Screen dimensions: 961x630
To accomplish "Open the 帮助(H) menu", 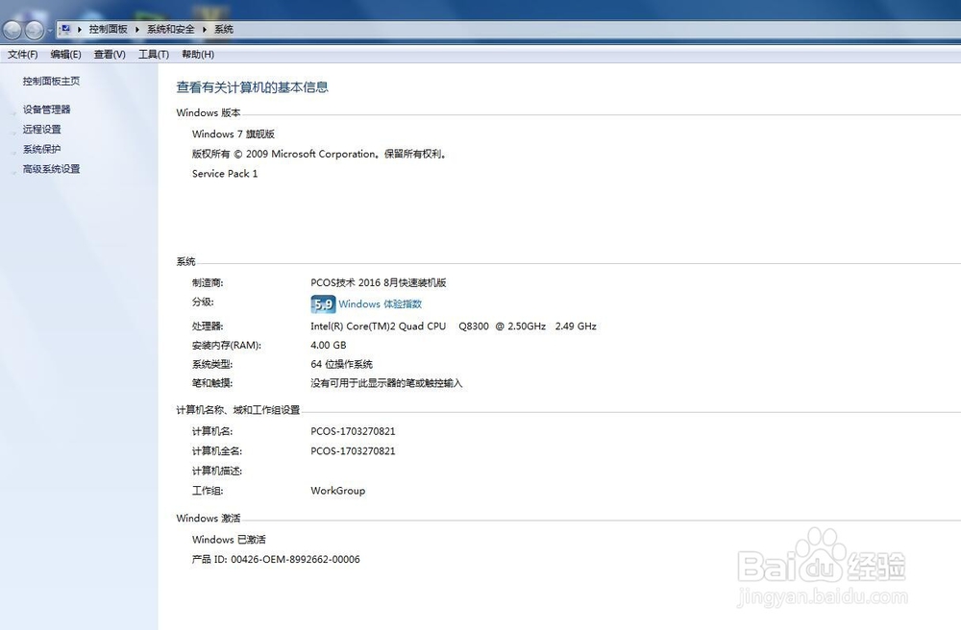I will 198,55.
